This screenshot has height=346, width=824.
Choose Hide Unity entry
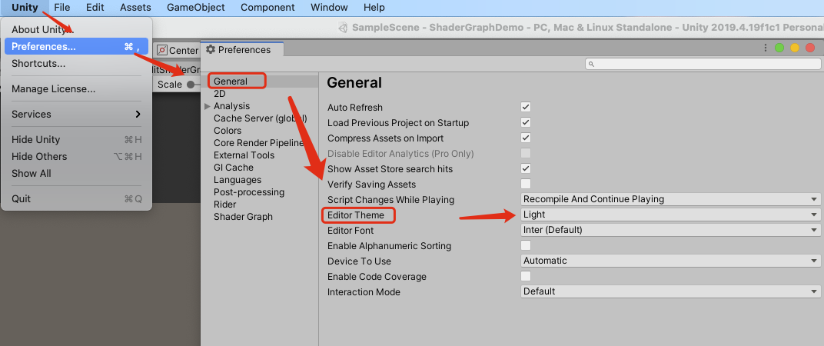[77, 139]
